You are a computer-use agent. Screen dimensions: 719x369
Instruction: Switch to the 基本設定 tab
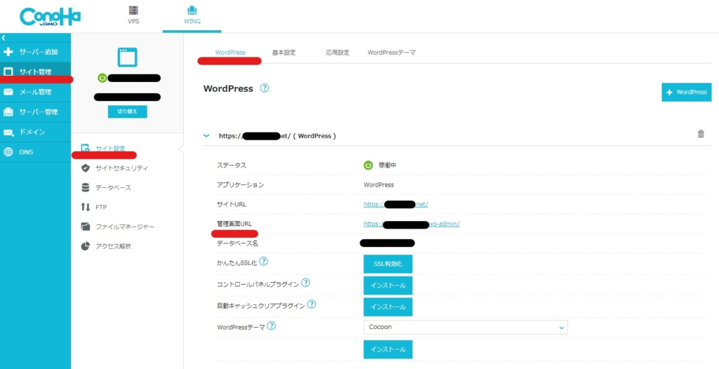coord(284,53)
